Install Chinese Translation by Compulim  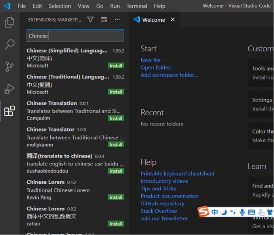coord(116,118)
